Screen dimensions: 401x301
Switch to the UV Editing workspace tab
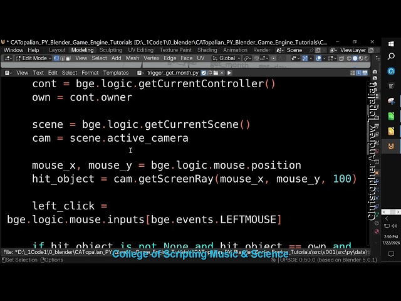140,50
